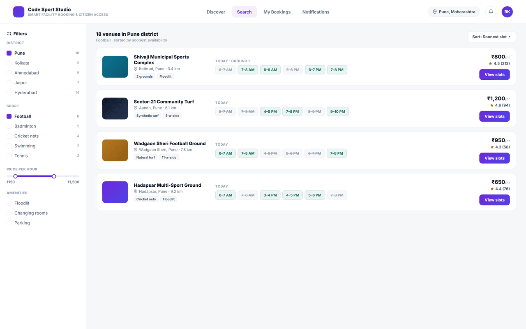Go to the Discover tab
Viewport: 526px width, 329px height.
point(216,12)
